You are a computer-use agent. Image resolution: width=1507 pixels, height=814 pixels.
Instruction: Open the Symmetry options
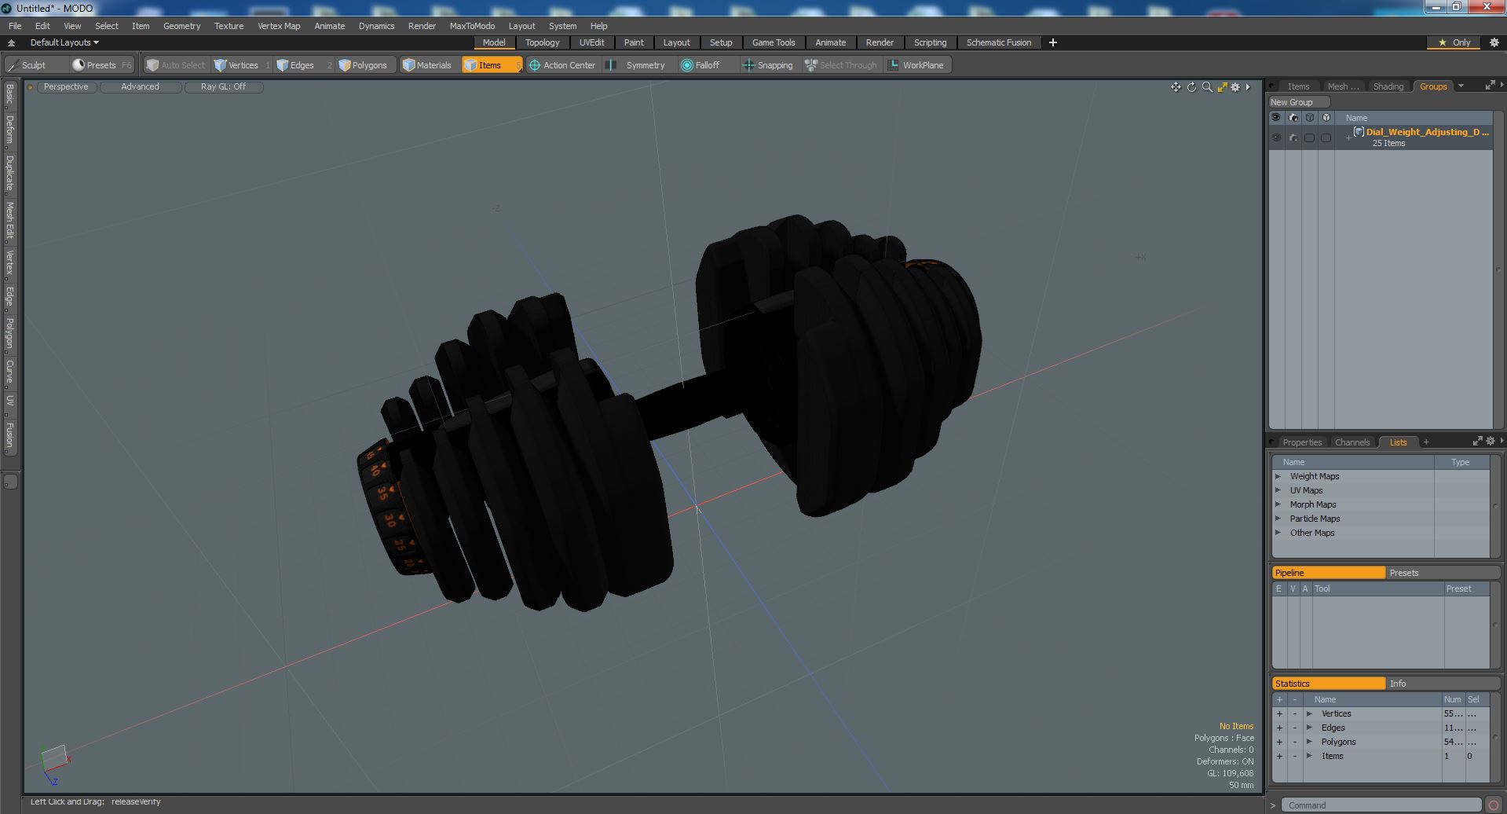pyautogui.click(x=638, y=65)
